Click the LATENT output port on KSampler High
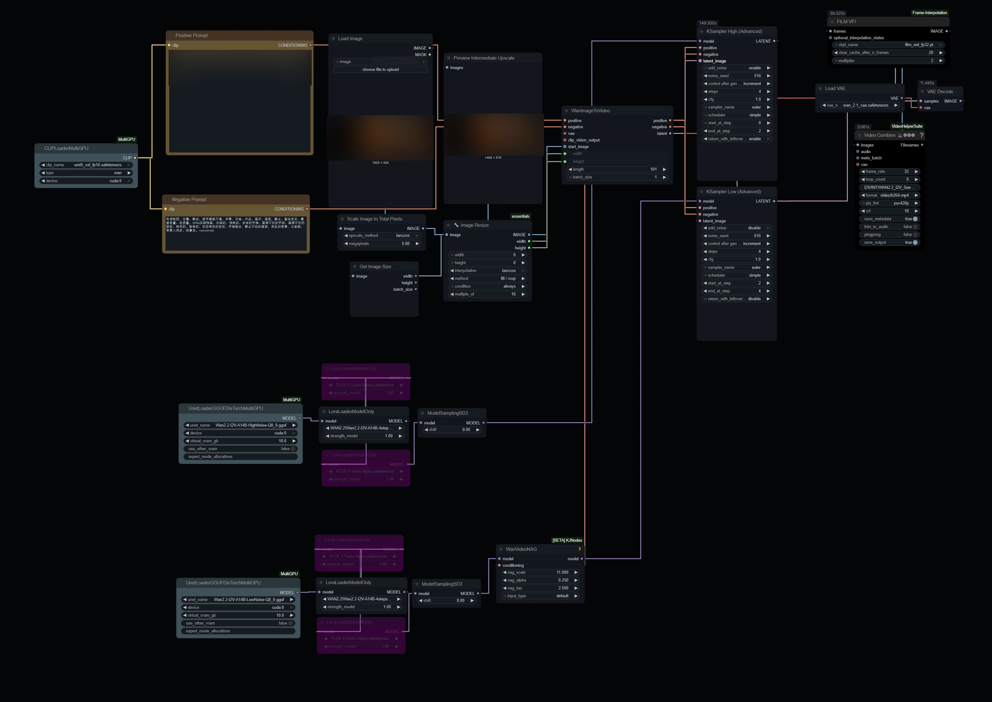992x702 pixels. point(774,41)
